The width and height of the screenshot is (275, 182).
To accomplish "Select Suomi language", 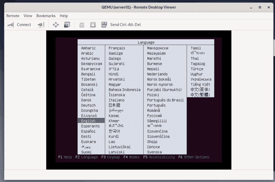I will [x=86, y=152].
